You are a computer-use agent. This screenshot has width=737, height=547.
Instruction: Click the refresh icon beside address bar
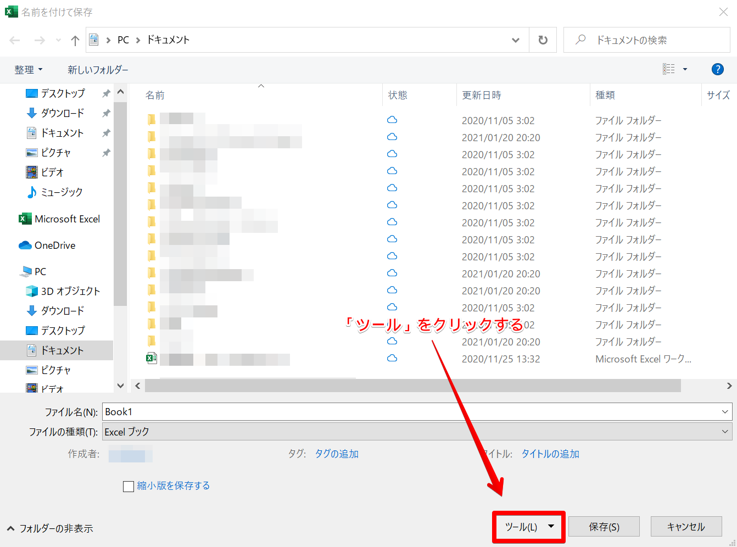pos(543,40)
